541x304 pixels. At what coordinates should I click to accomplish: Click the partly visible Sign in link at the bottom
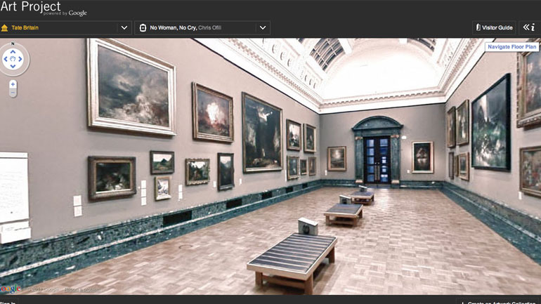pos(8,303)
